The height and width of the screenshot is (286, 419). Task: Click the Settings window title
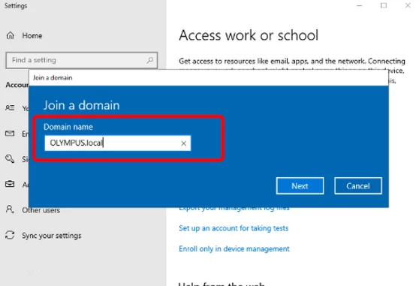[x=16, y=5]
